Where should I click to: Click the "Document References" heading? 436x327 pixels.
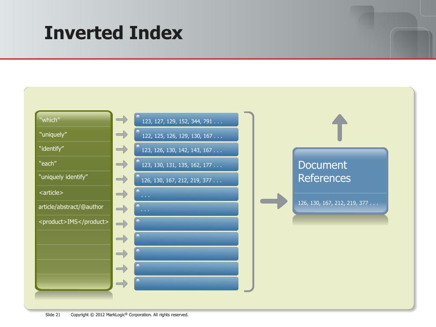324,172
